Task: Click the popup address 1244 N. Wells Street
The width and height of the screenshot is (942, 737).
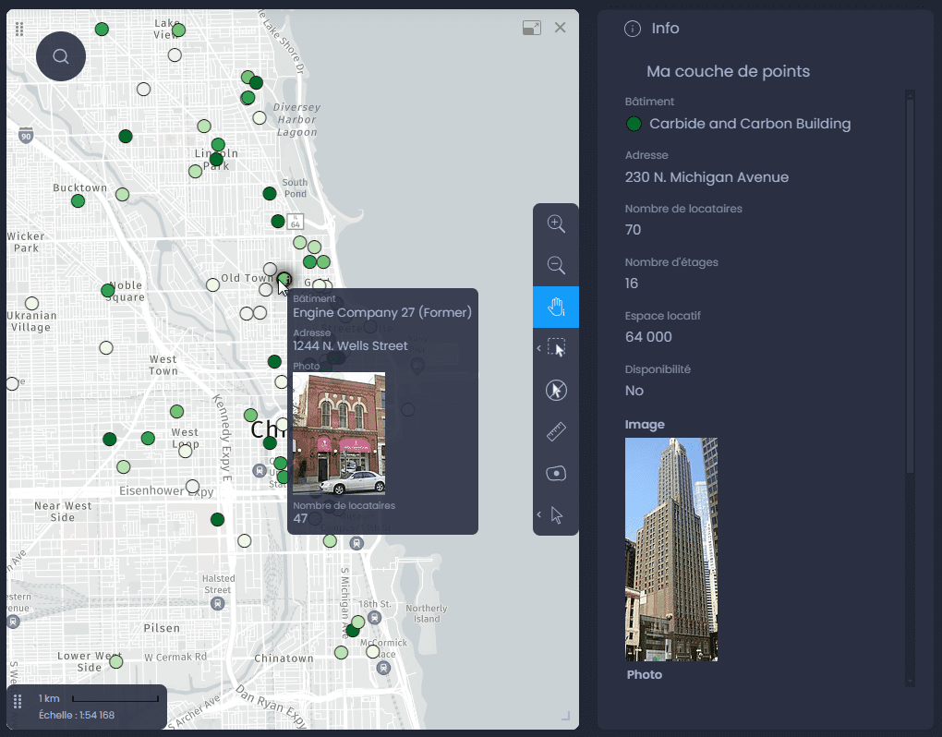Action: point(350,346)
